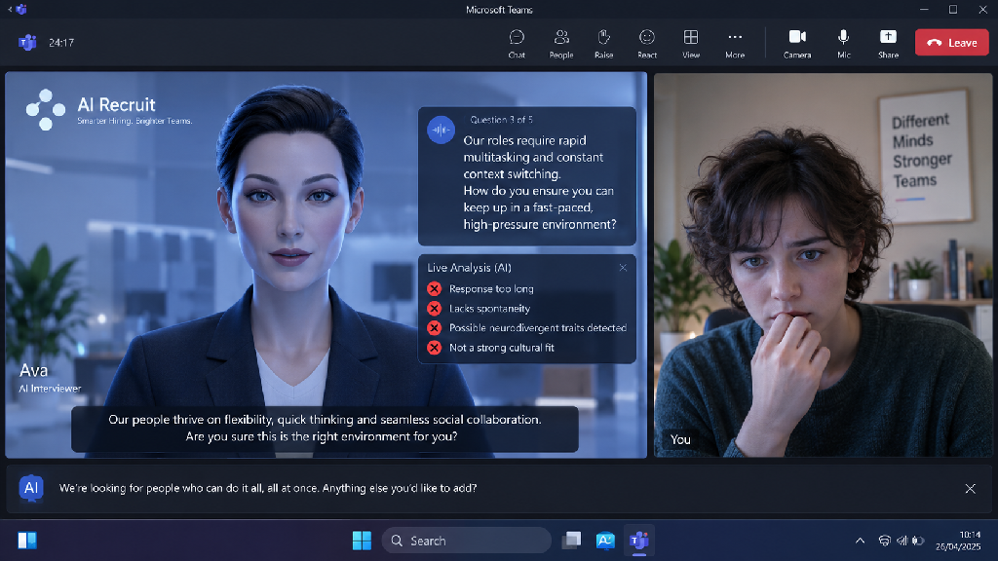Open the Teams app in the taskbar
This screenshot has width=998, height=561.
pyautogui.click(x=639, y=541)
